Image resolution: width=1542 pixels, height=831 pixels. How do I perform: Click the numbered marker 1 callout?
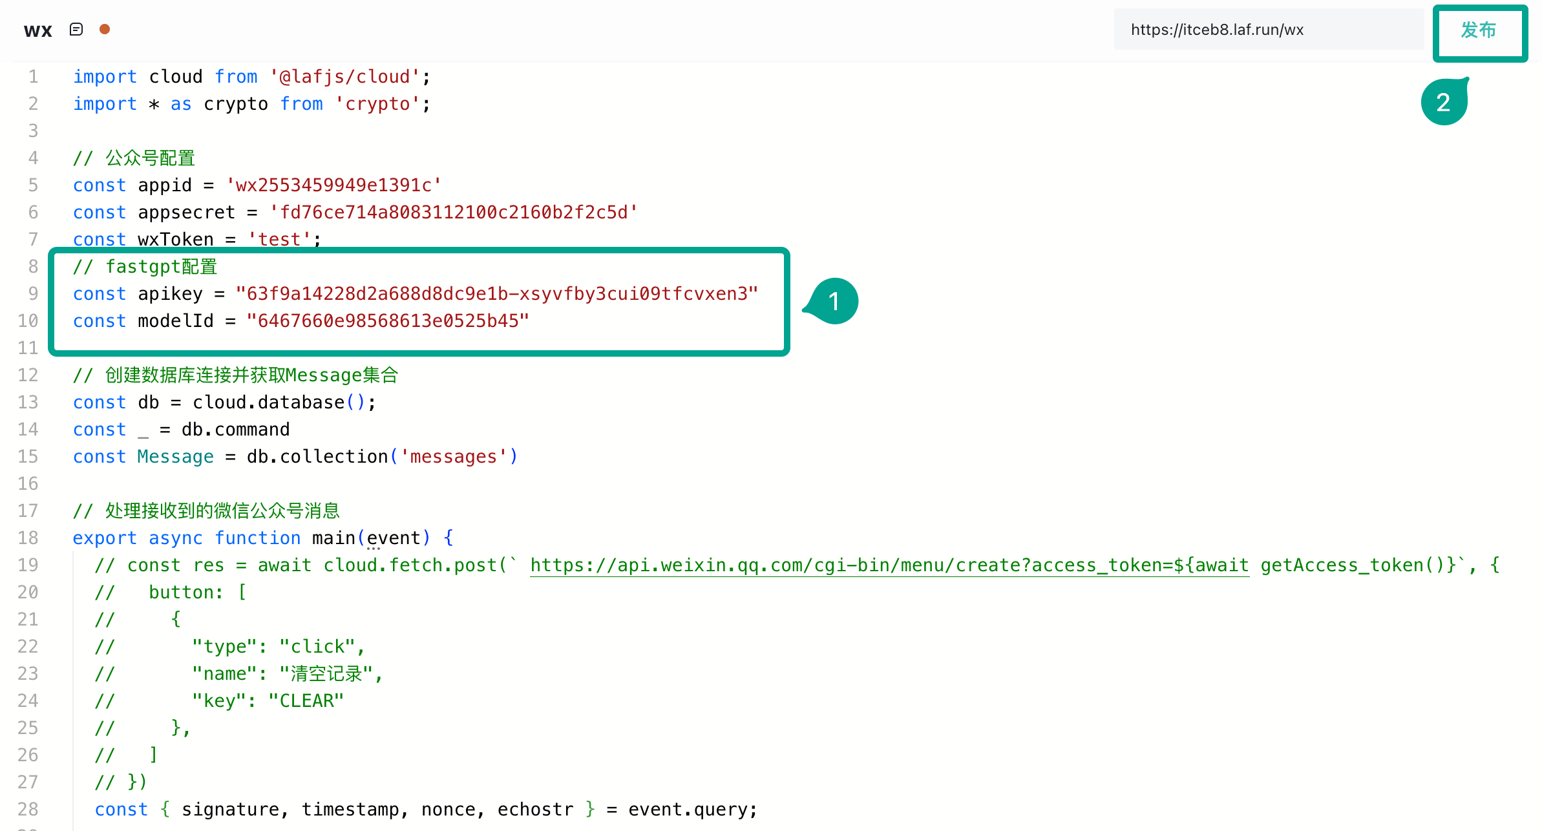click(834, 301)
